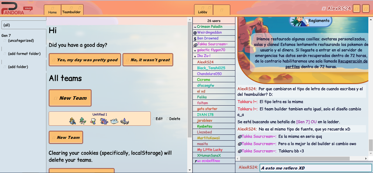Click Takkaru !~ name in the first chat reply
The height and width of the screenshot is (173, 373).
[x=247, y=102]
